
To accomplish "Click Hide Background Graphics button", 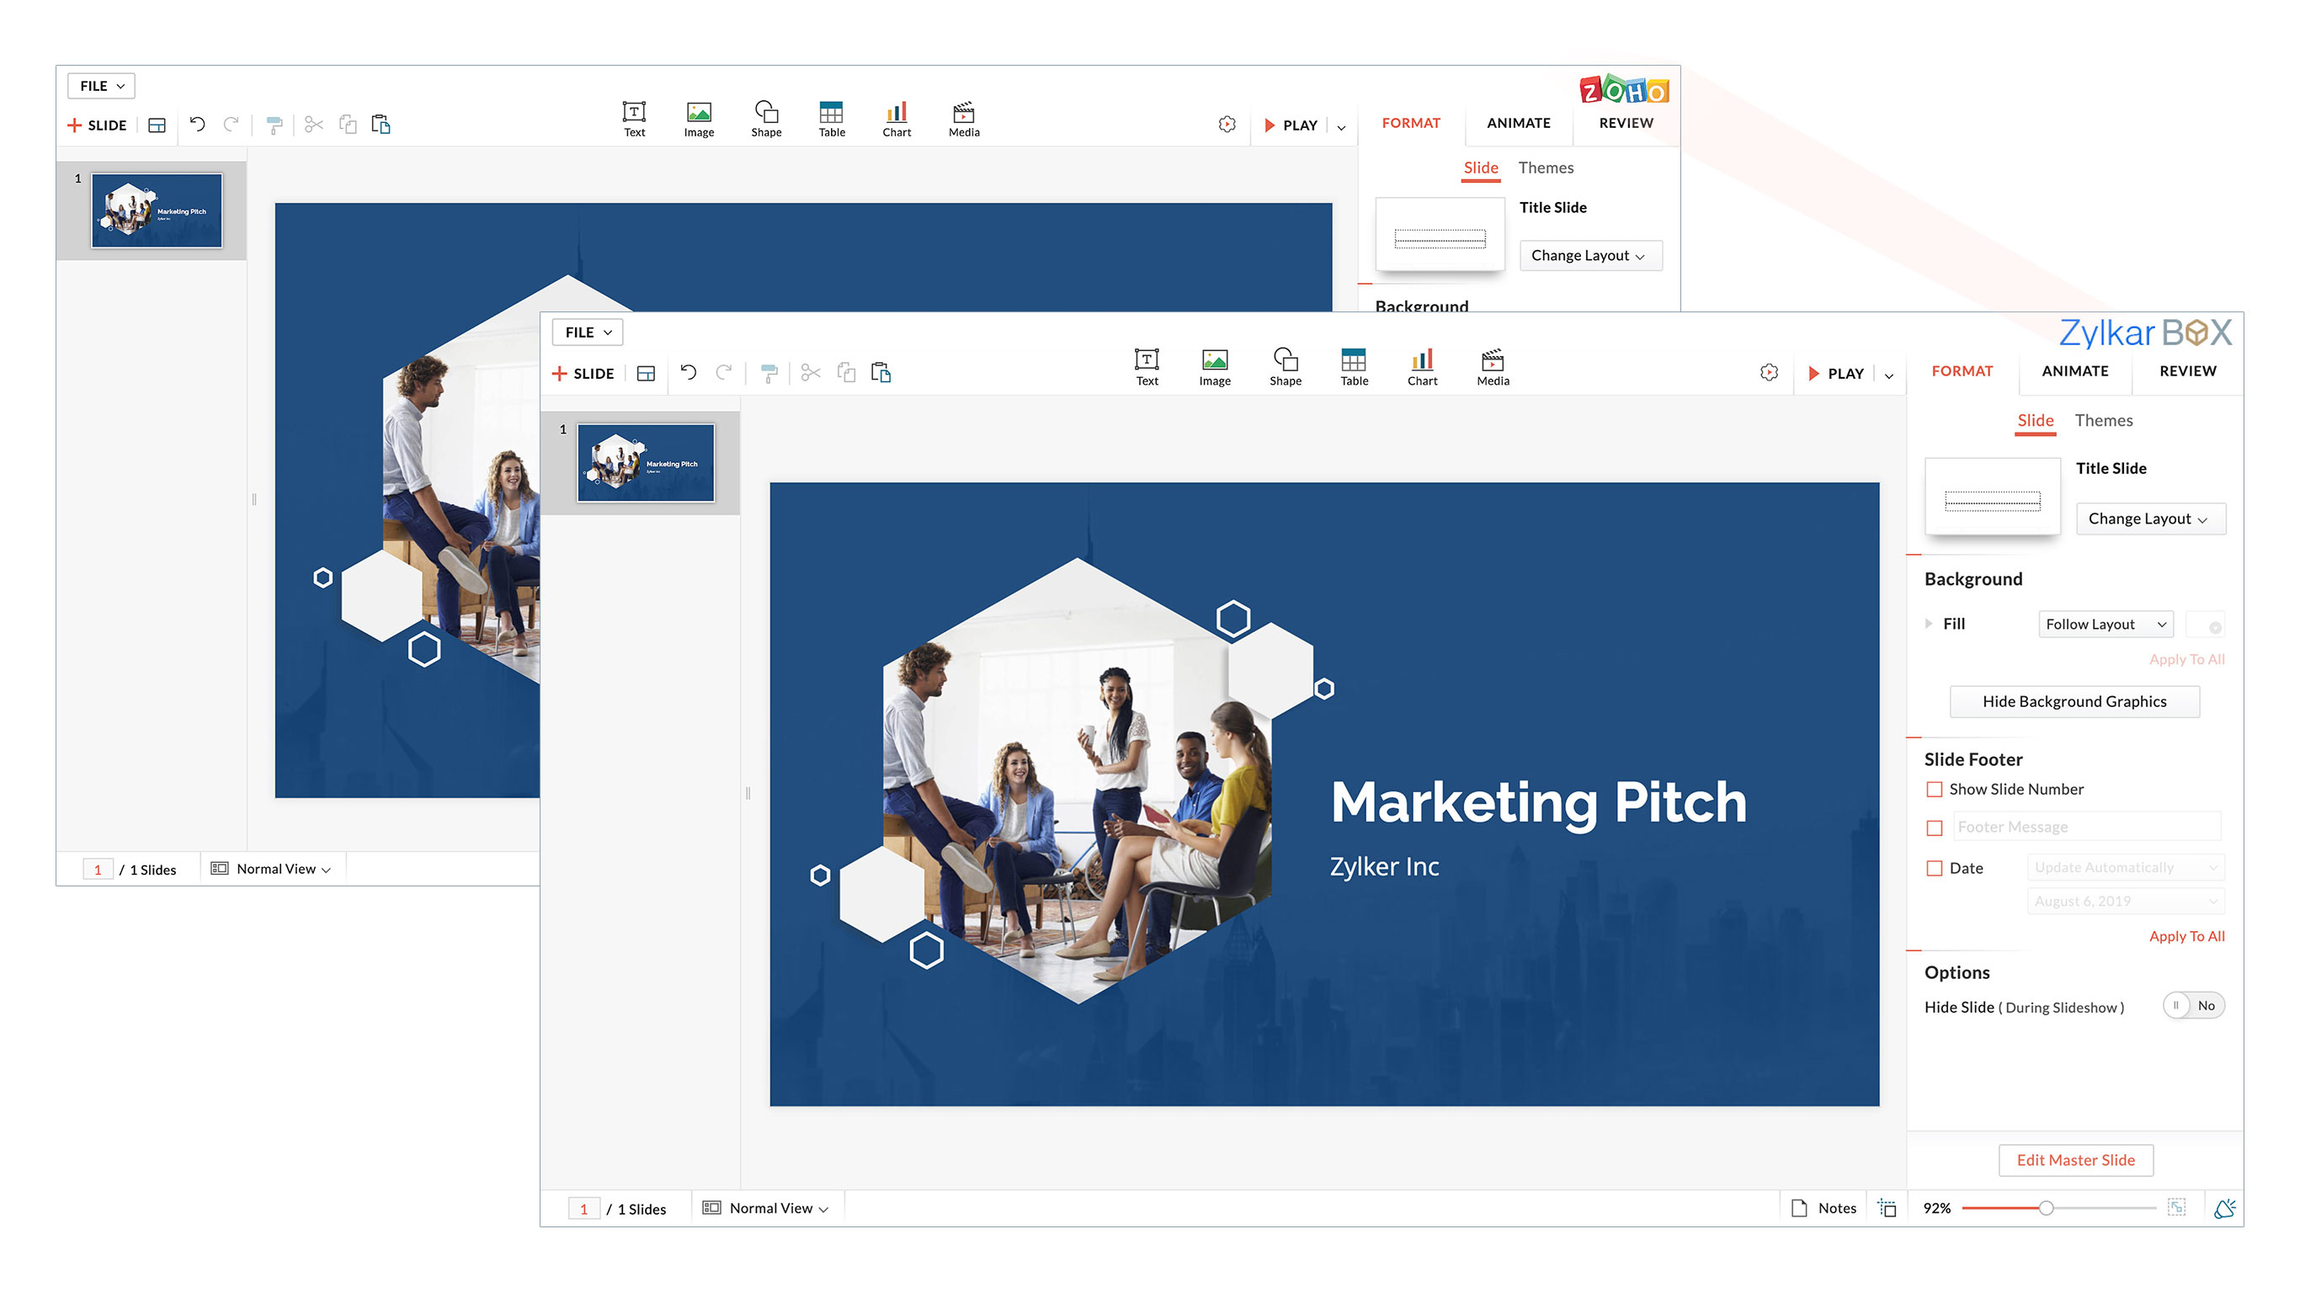I will tap(2074, 702).
